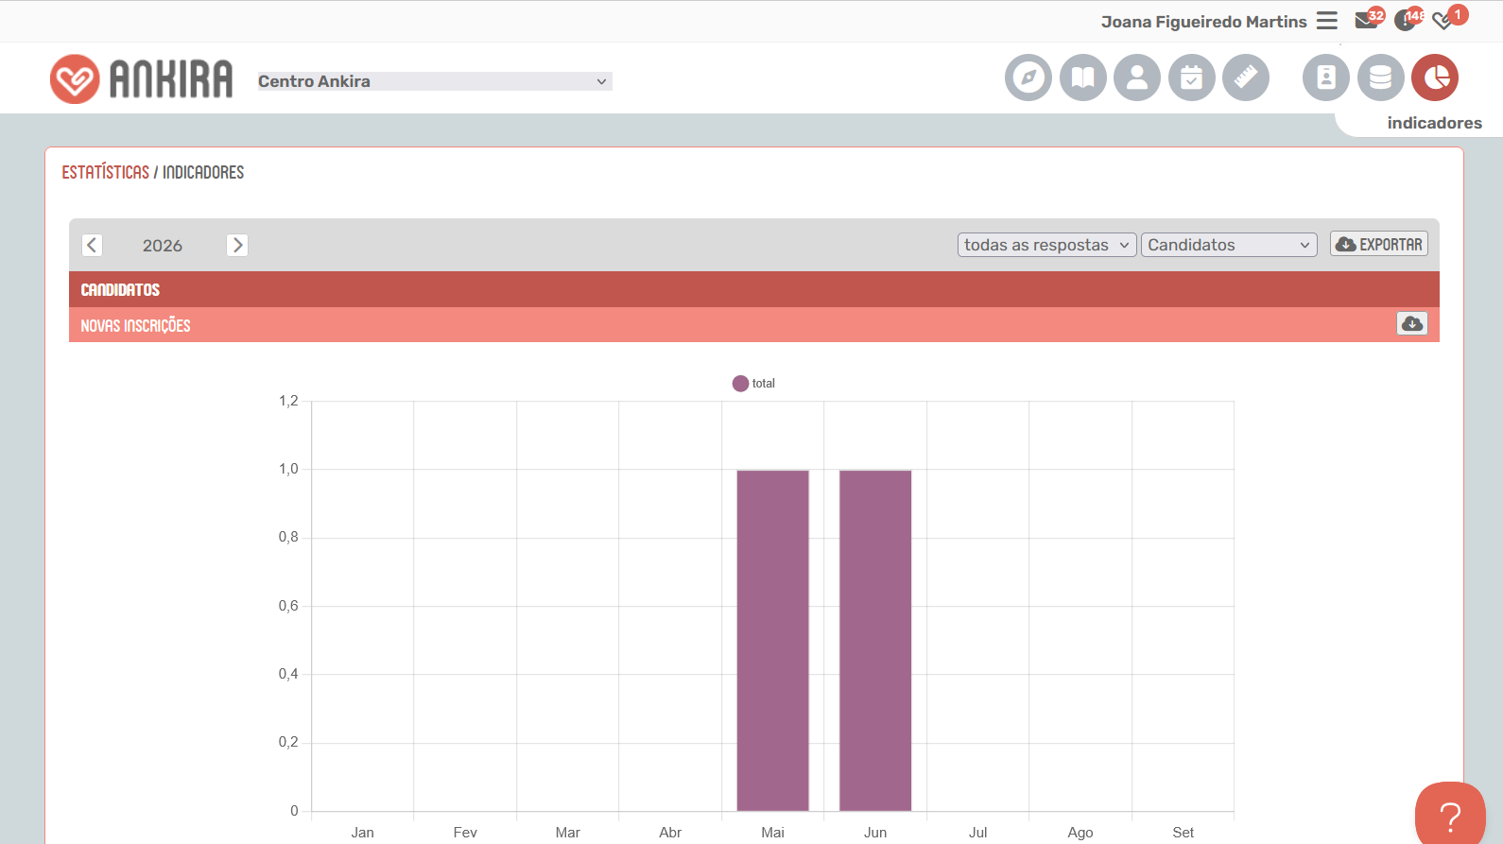The height and width of the screenshot is (844, 1503).
Task: Go to the previous year
Action: (x=92, y=245)
